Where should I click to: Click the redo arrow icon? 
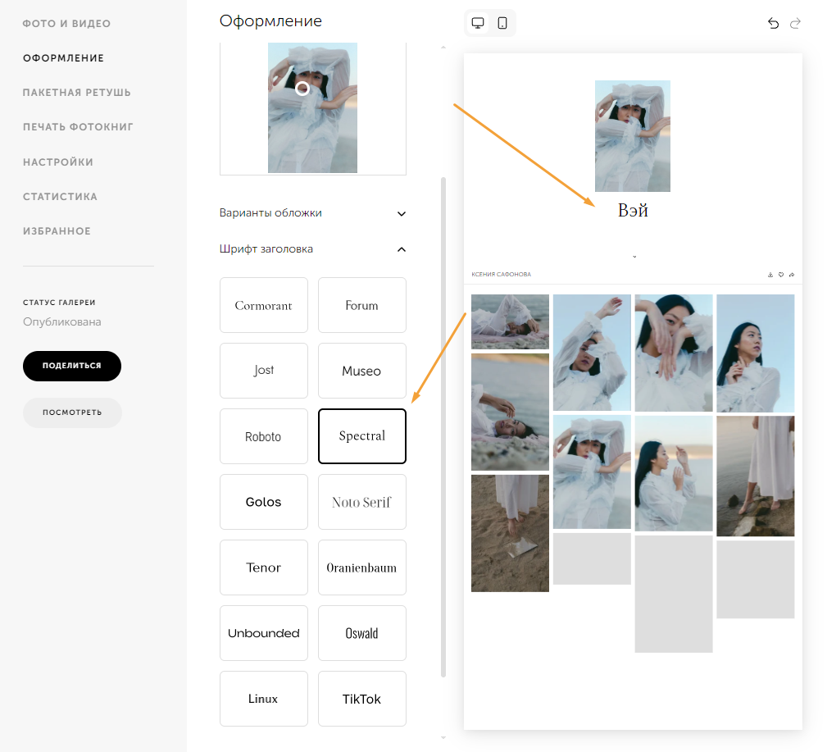coord(795,23)
